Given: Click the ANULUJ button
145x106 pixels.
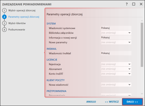Looking at the screenshot, I should coord(91,102).
